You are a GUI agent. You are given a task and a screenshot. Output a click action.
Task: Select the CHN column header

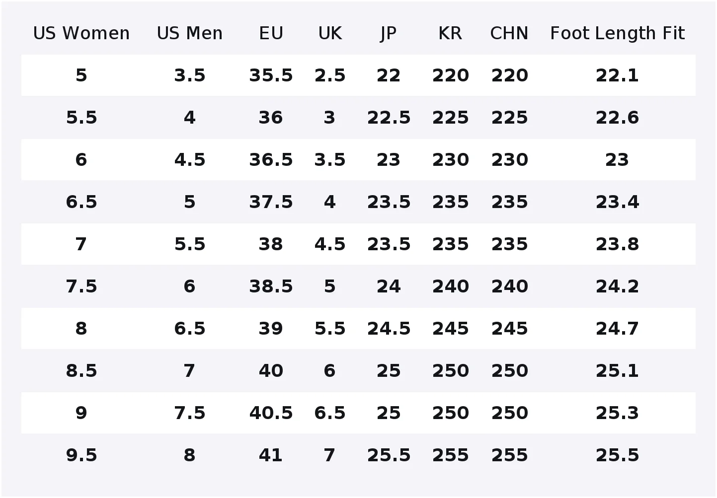pos(509,33)
